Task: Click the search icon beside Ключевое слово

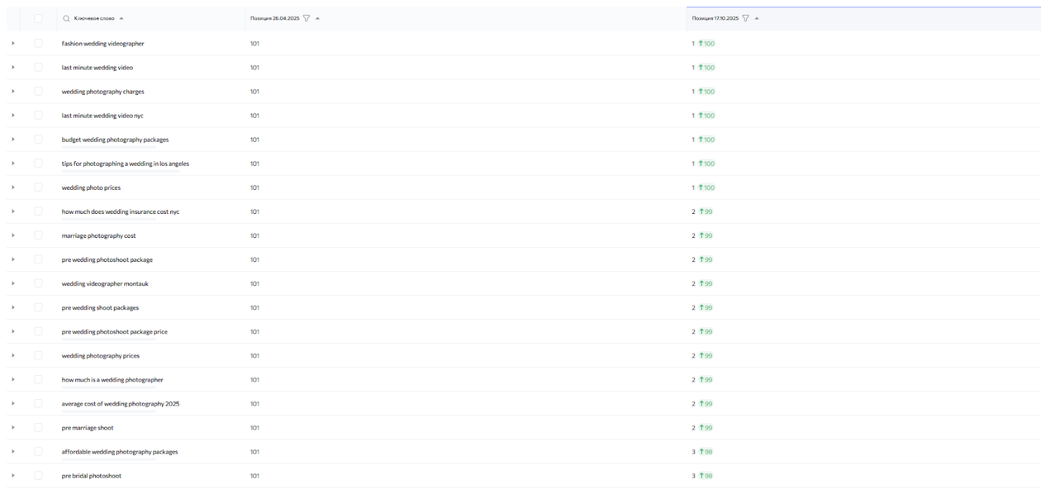Action: point(66,19)
